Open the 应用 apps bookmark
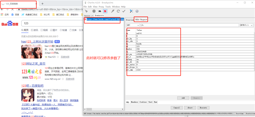The width and height of the screenshot is (255, 117). 5,15
